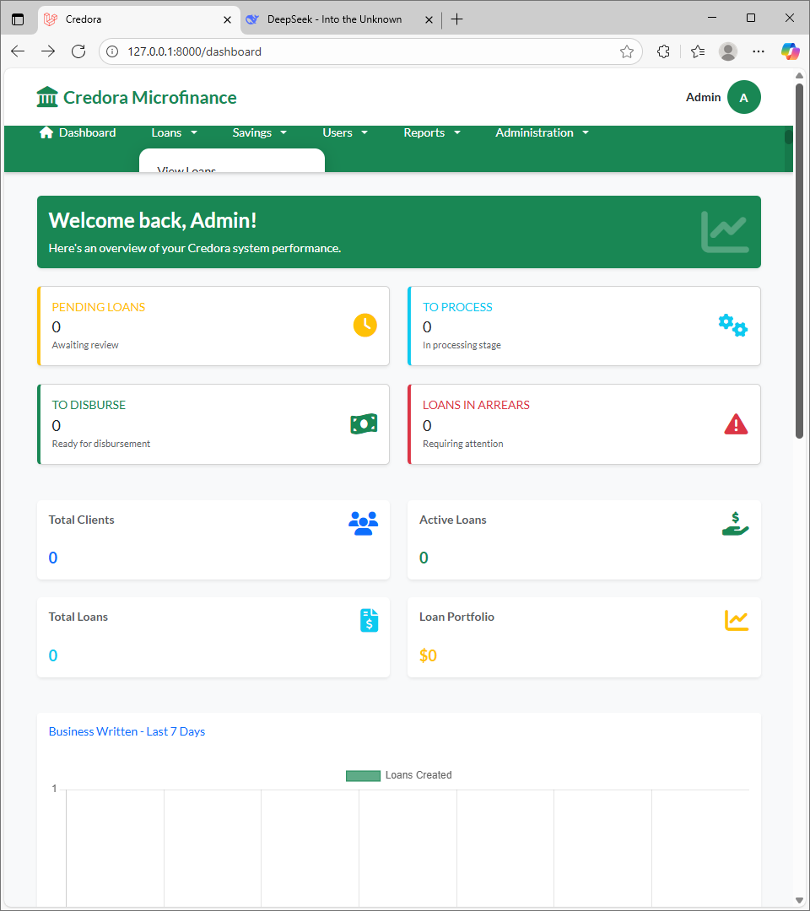810x911 pixels.
Task: Click the Admin avatar circle
Action: [x=743, y=97]
